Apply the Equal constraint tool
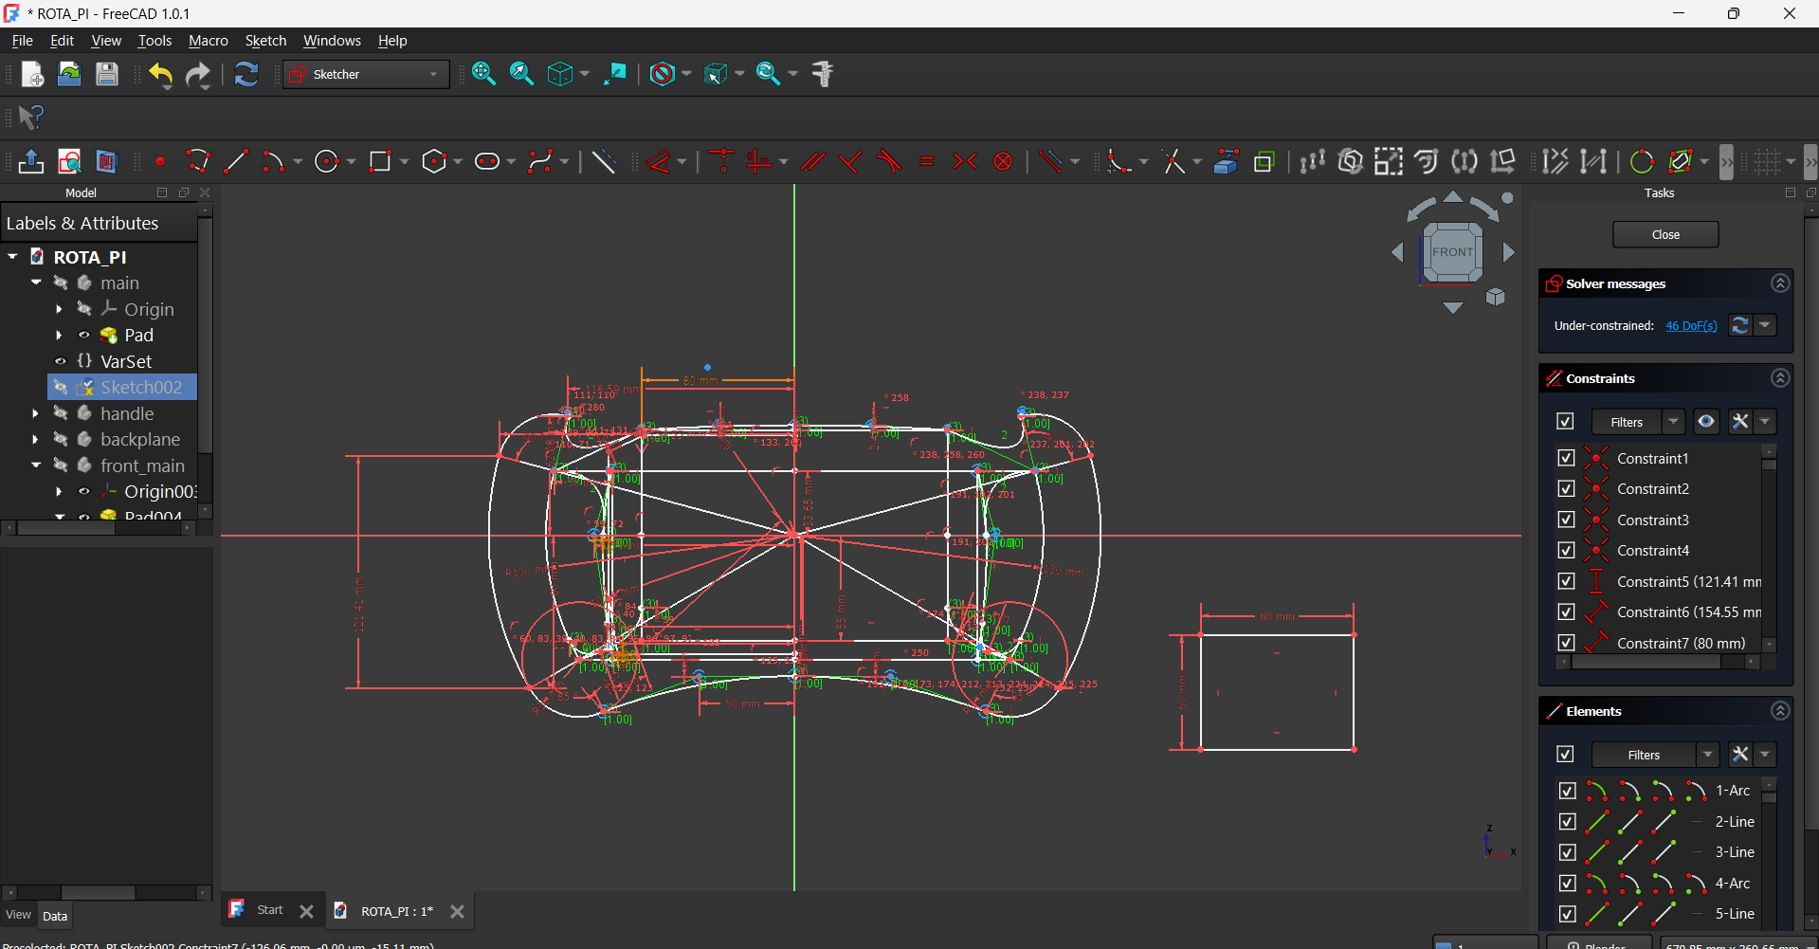Screen dimensions: 1819x949 click(x=927, y=162)
